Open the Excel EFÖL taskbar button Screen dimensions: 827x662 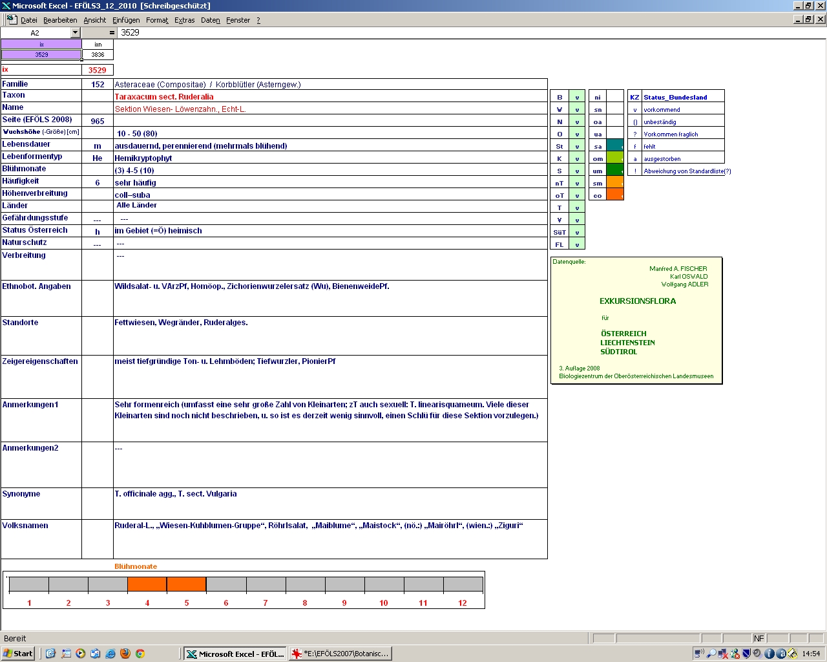click(235, 654)
